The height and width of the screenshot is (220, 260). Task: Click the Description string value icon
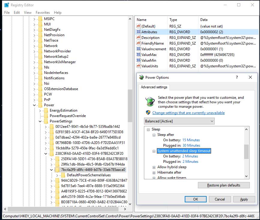(x=139, y=37)
